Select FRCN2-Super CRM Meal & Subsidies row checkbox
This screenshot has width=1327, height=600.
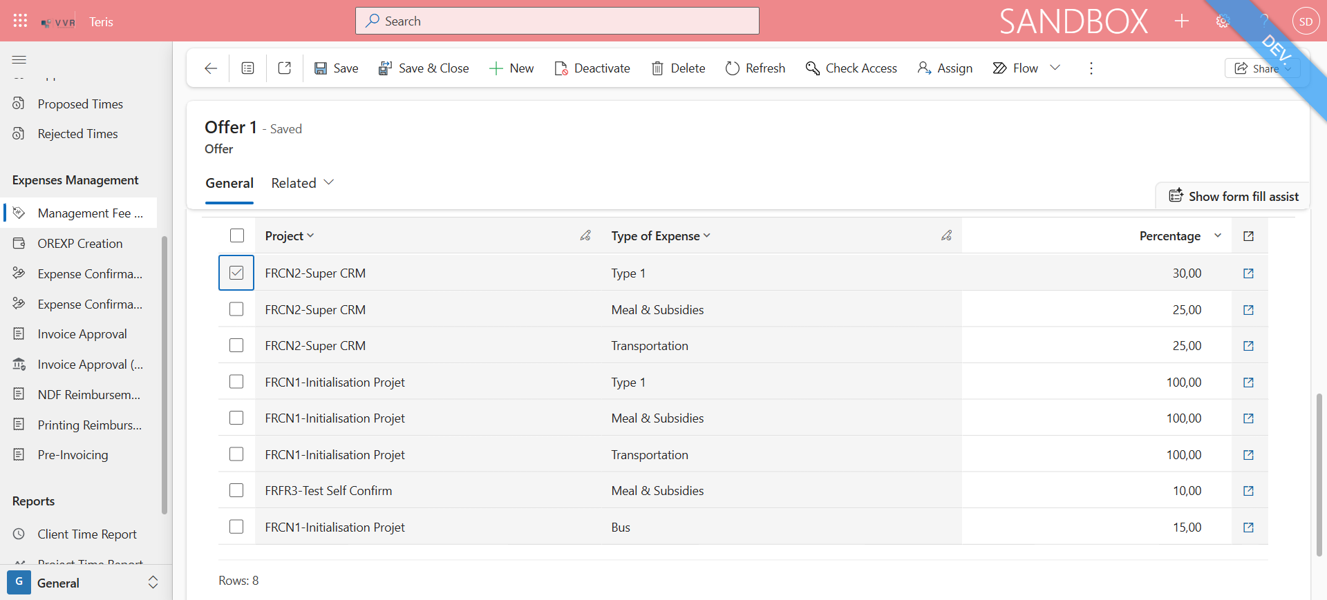236,309
